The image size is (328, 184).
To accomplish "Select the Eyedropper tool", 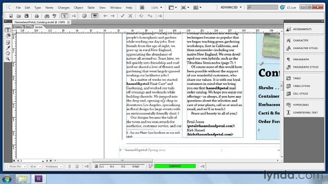I will pos(8,48).
